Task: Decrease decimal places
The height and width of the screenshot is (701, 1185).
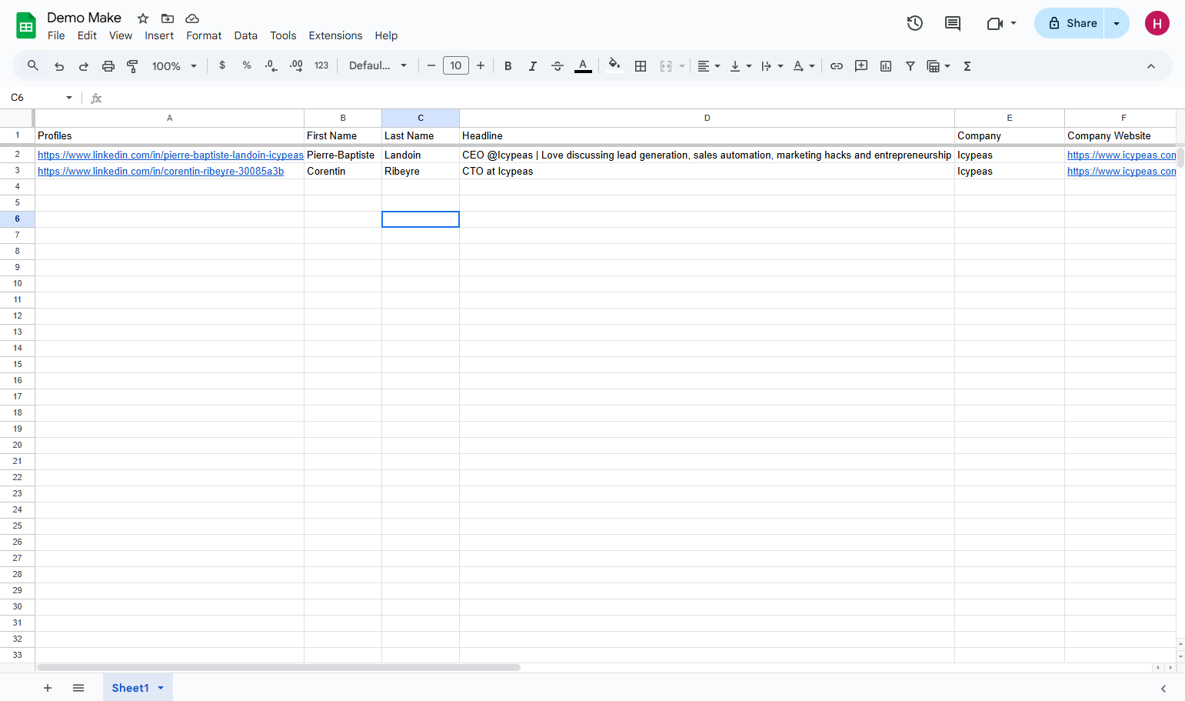Action: [x=271, y=66]
